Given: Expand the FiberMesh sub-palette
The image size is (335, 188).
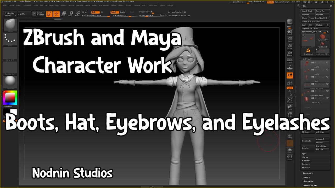Looking at the screenshot, I should [308, 181].
